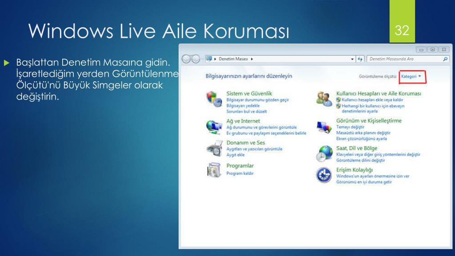Open Donanım ve Ses category link

coord(245,143)
